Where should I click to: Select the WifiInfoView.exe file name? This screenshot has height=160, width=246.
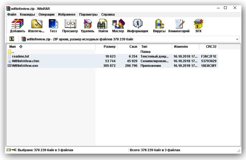pyautogui.click(x=25, y=66)
